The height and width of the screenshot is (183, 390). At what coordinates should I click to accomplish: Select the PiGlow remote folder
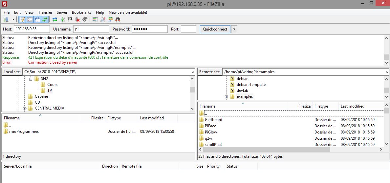click(211, 132)
